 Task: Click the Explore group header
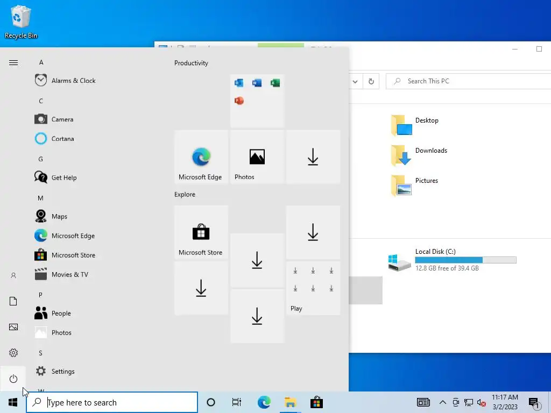click(185, 194)
